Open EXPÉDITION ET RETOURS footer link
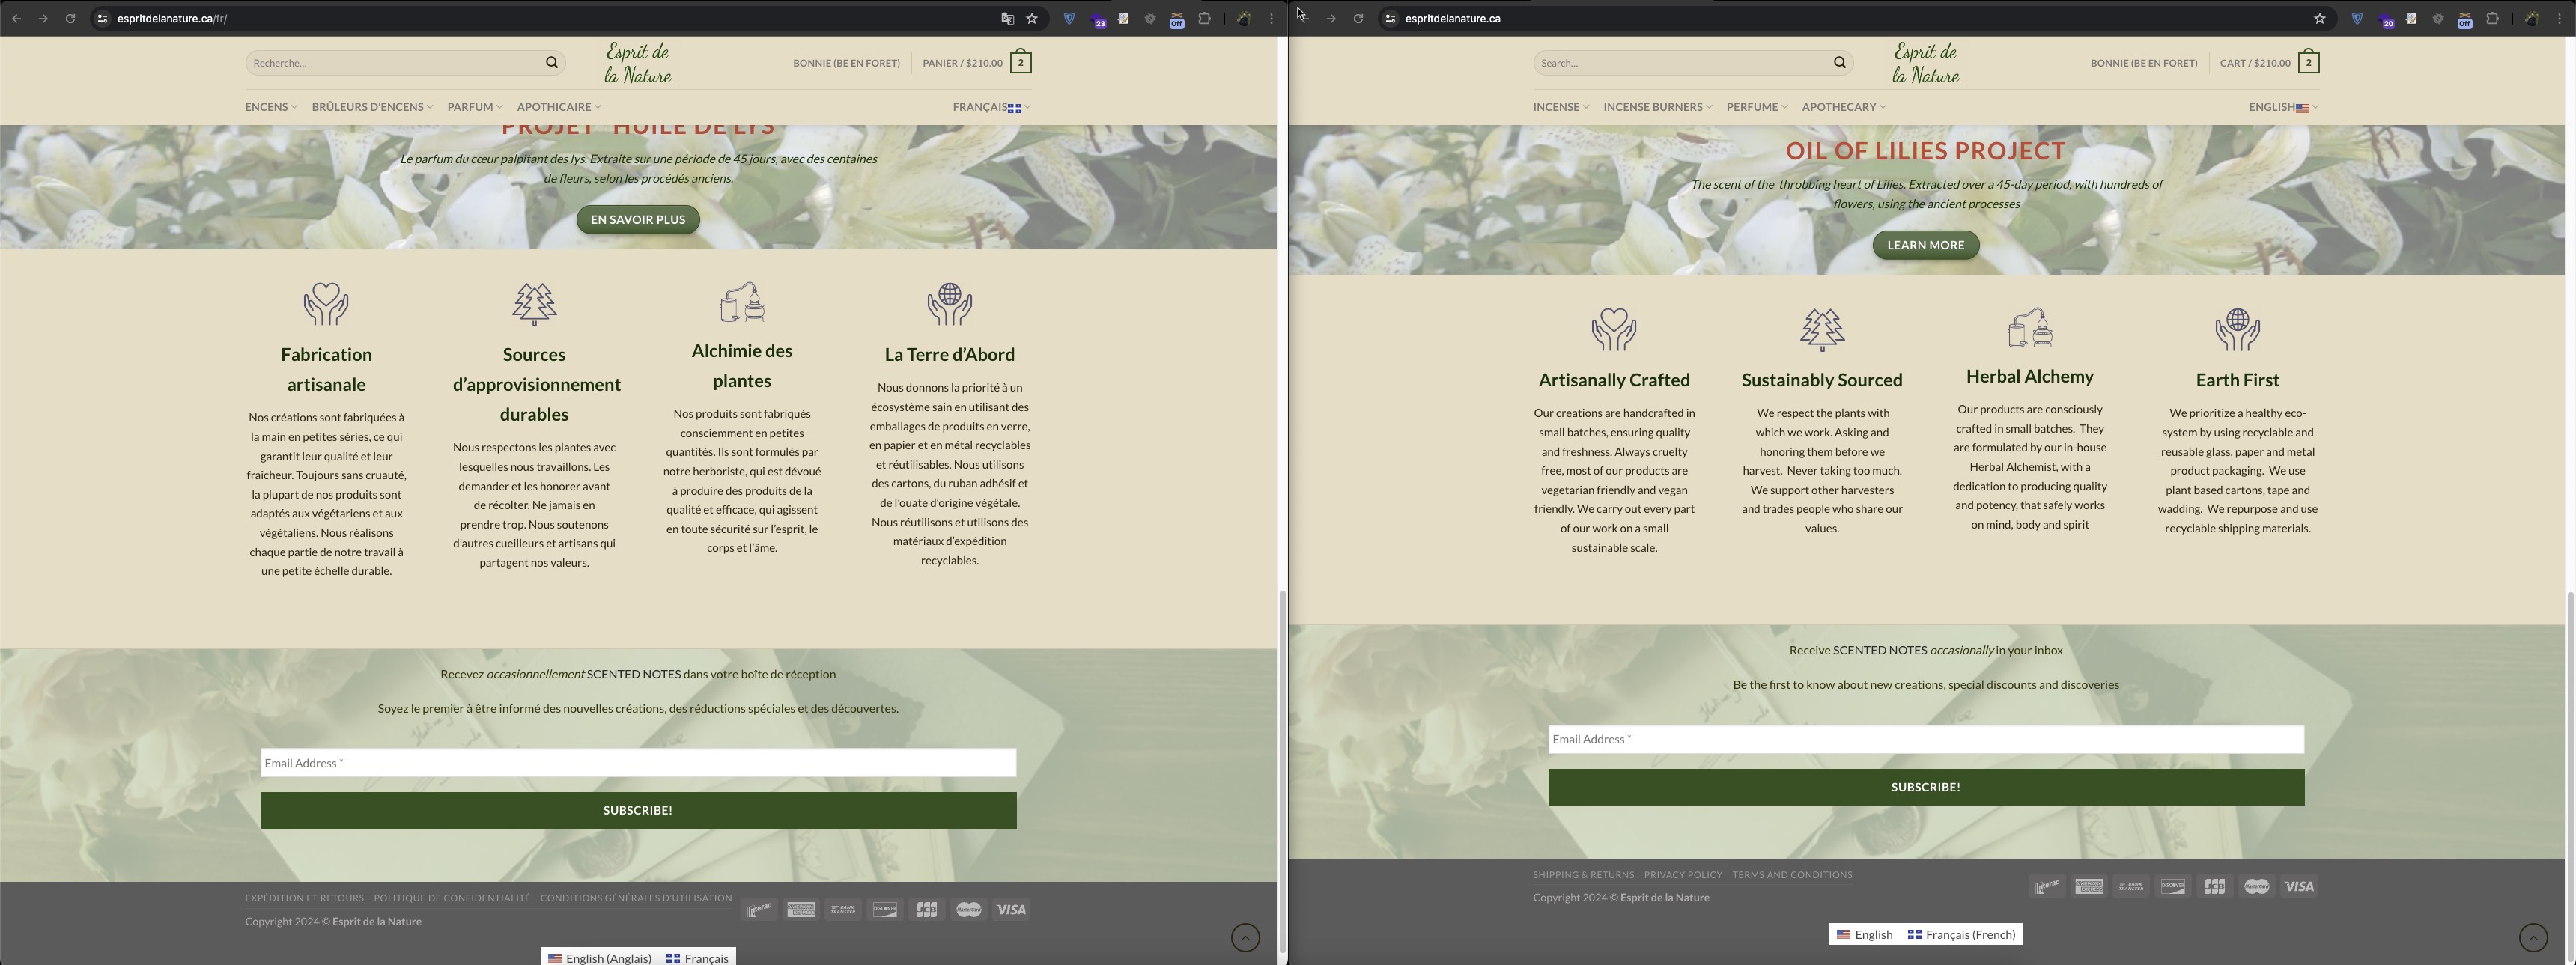Screen dimensions: 2576x965 [x=304, y=898]
